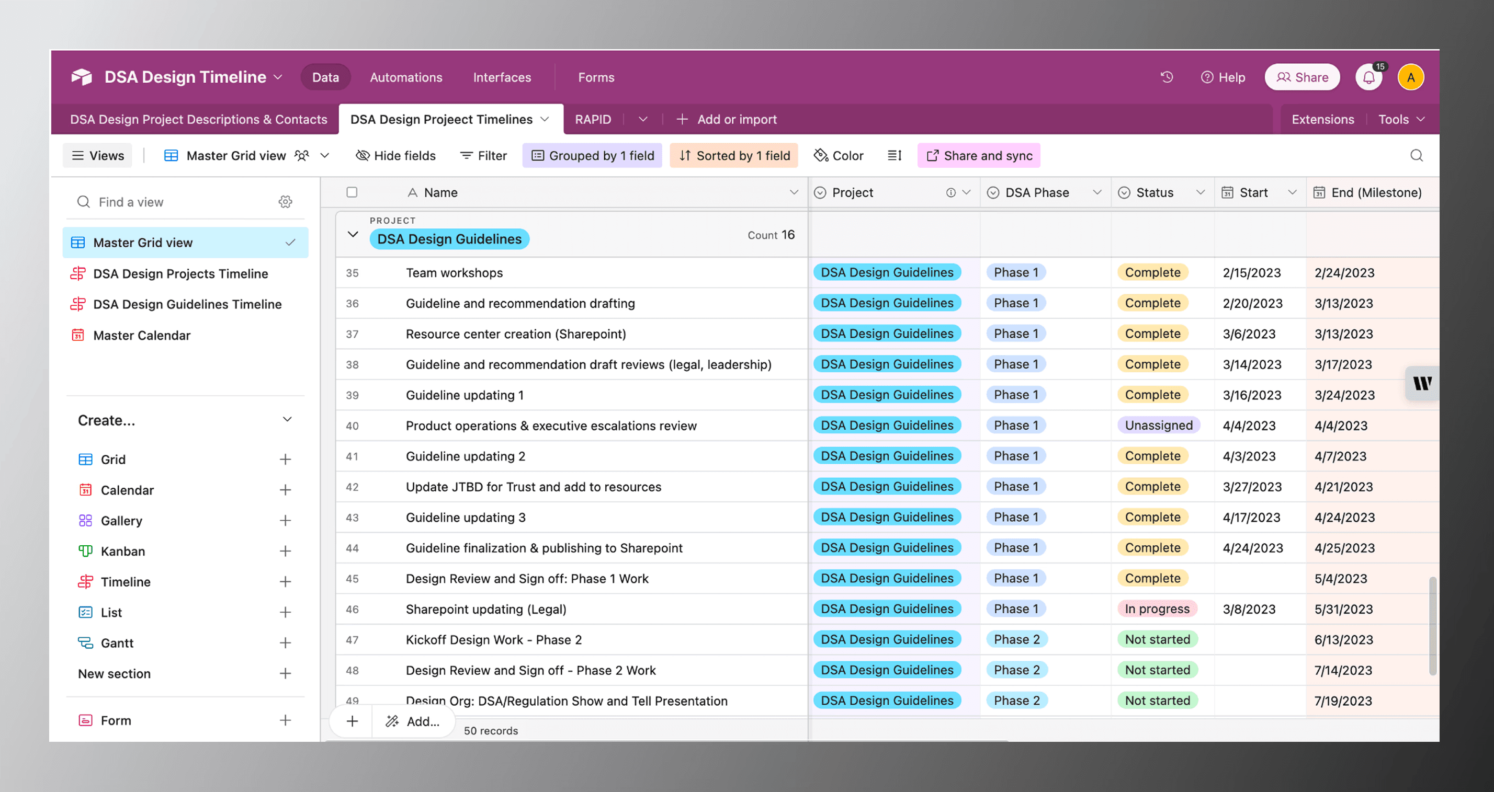Screen dimensions: 1494x792
Task: Open the base history clock icon
Action: tap(1167, 77)
